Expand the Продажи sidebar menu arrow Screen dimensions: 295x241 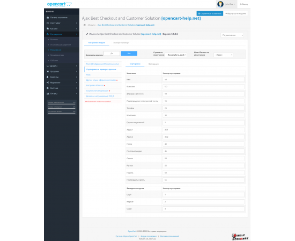point(76,71)
